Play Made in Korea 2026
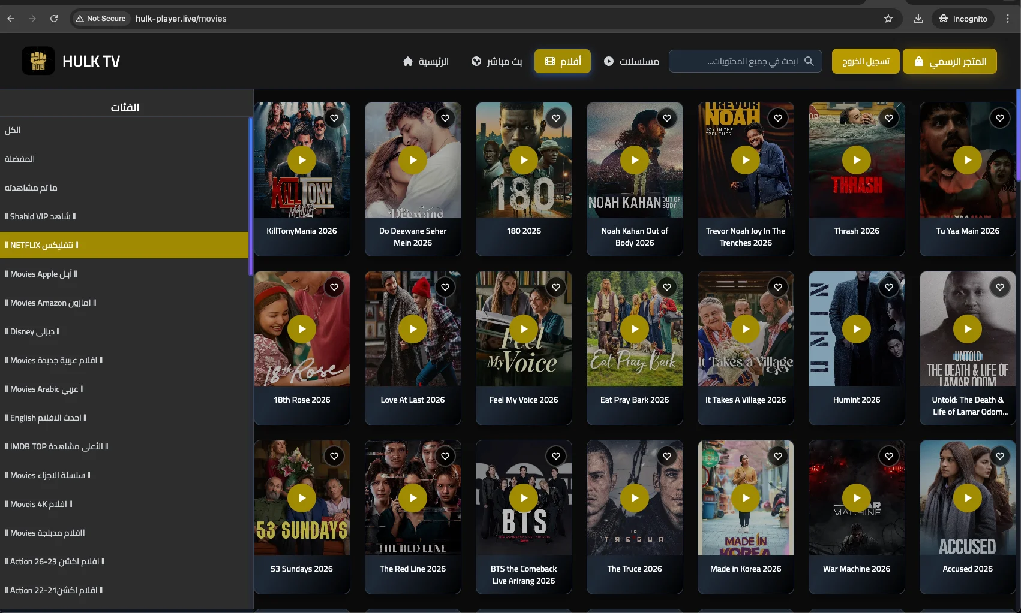Image resolution: width=1021 pixels, height=613 pixels. click(746, 498)
